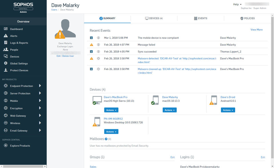Open the PN-VM-W10RS2 device link

pyautogui.click(x=113, y=119)
